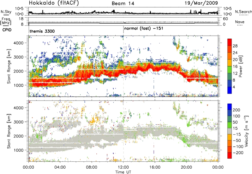Click the "Freq. [MHz]" axis label
Image resolution: width=252 pixels, height=174 pixels.
6,21
